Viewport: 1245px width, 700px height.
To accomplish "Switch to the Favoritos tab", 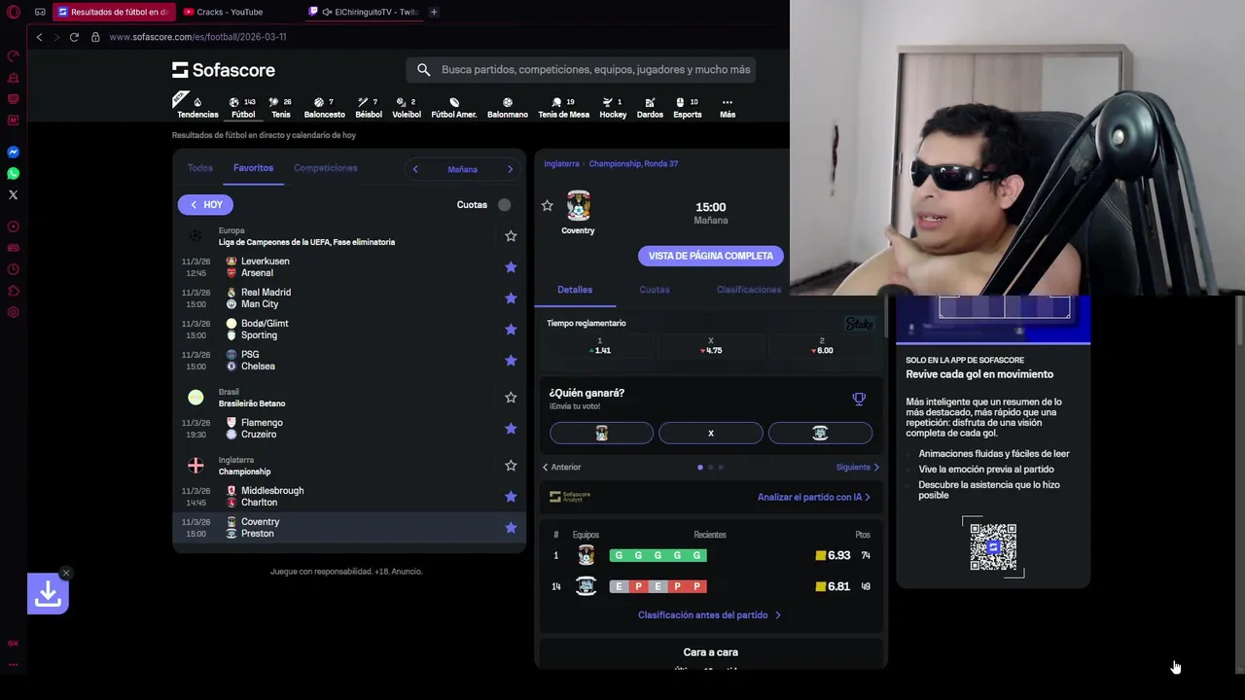I will point(253,168).
